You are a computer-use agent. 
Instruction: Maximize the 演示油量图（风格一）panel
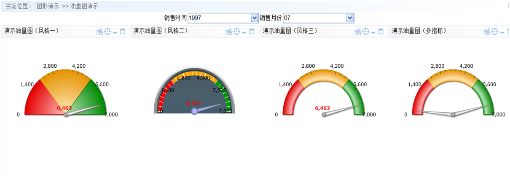pyautogui.click(x=123, y=32)
